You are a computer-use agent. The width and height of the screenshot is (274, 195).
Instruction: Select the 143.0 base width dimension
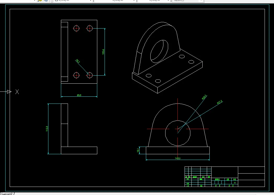point(178,158)
